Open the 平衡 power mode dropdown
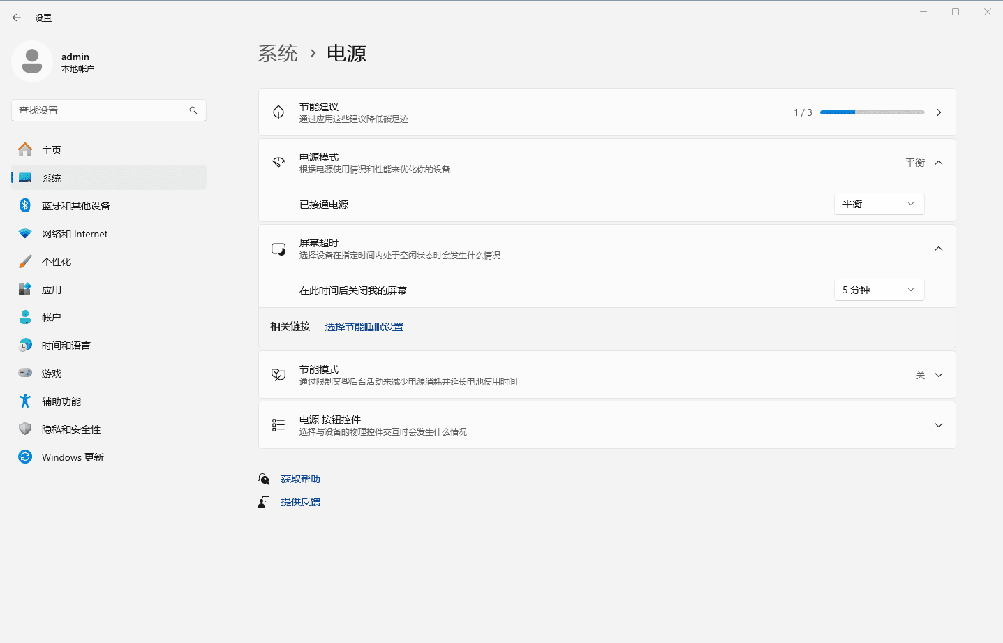 879,204
